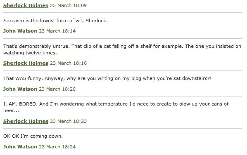Image resolution: width=247 pixels, height=155 pixels.
Task: Click the 23 March 18:14 timestamp
Action: 57,31
